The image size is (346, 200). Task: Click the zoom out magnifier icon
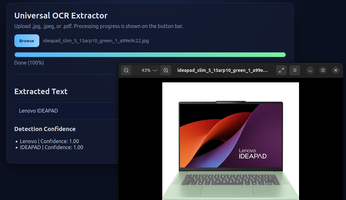126,70
